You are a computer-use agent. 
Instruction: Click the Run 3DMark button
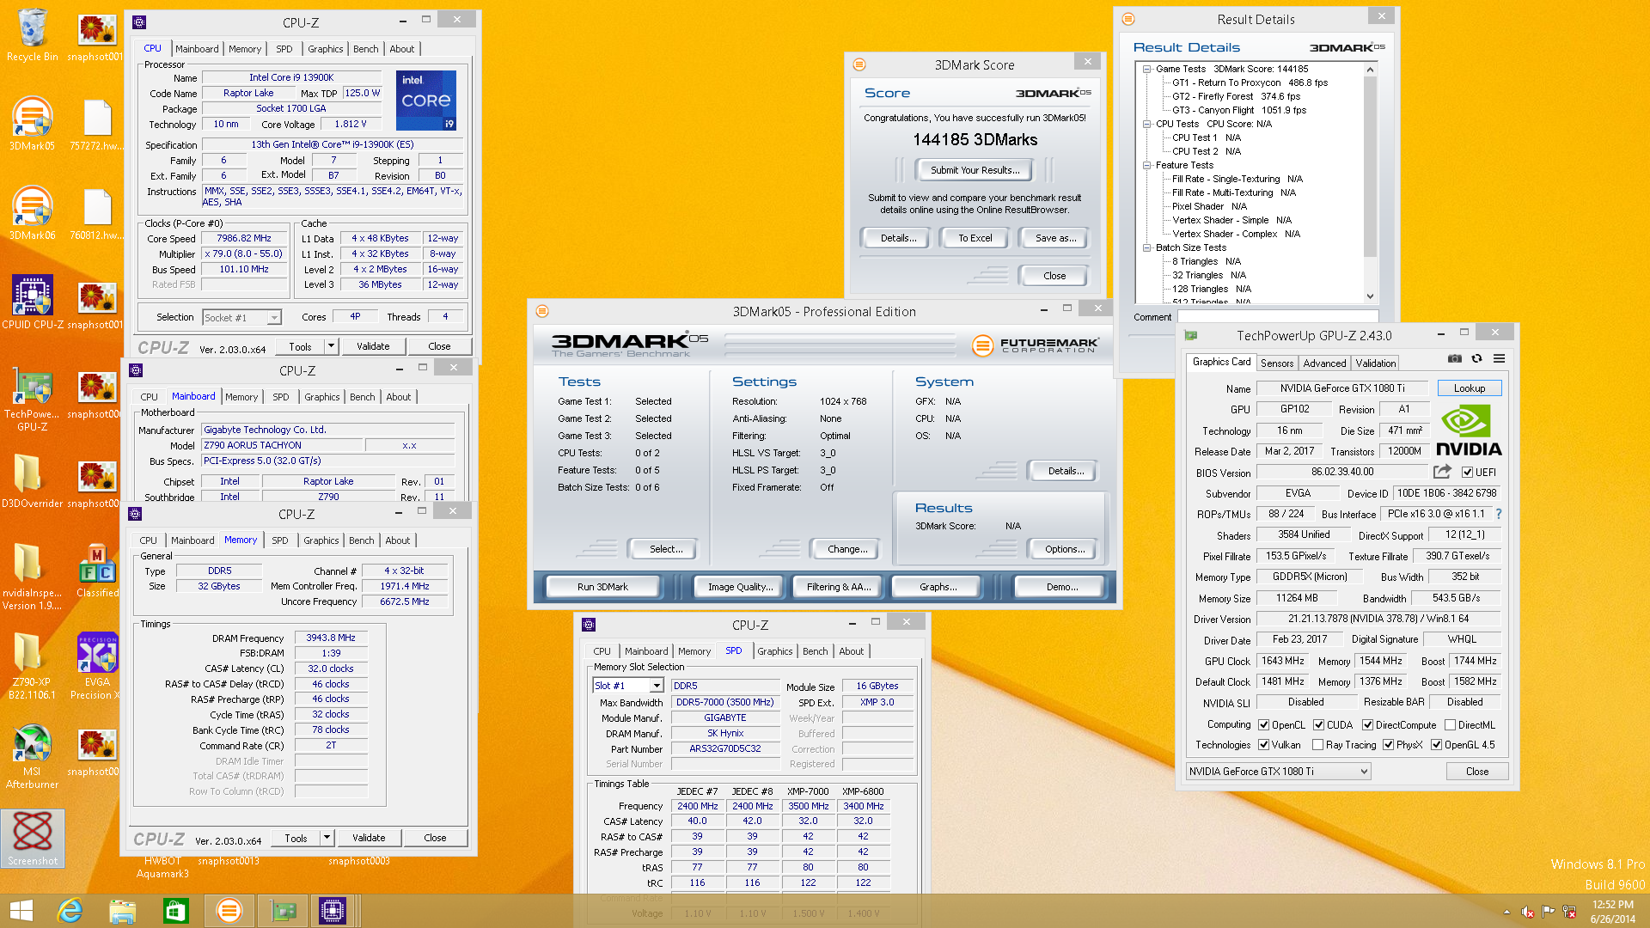point(602,587)
